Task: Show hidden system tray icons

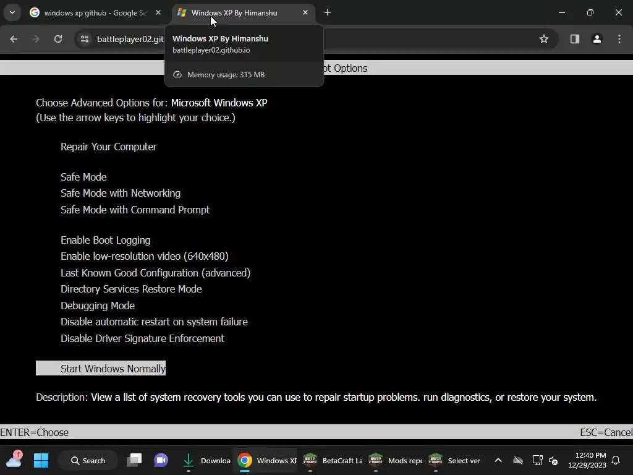Action: point(498,460)
